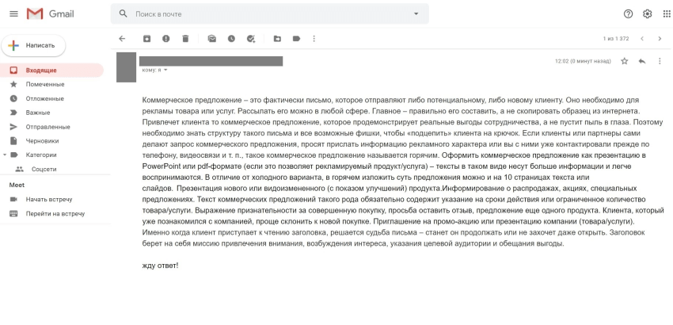The image size is (673, 325).
Task: Go to older email arrow
Action: [x=660, y=39]
